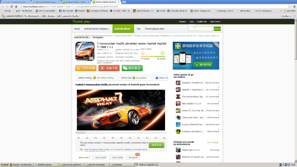Reload the page with the refresh icon
The width and height of the screenshot is (297, 167).
tap(12, 7)
